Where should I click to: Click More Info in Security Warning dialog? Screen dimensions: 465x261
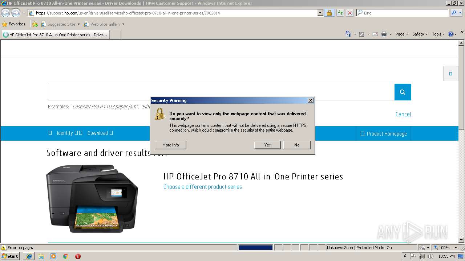[x=170, y=145]
